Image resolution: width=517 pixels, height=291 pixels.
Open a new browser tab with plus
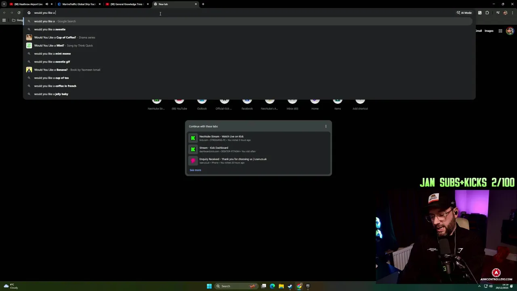click(203, 4)
